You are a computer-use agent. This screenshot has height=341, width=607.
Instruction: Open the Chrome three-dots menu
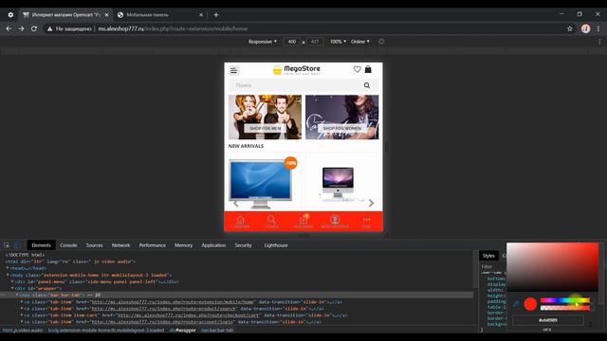pos(598,28)
